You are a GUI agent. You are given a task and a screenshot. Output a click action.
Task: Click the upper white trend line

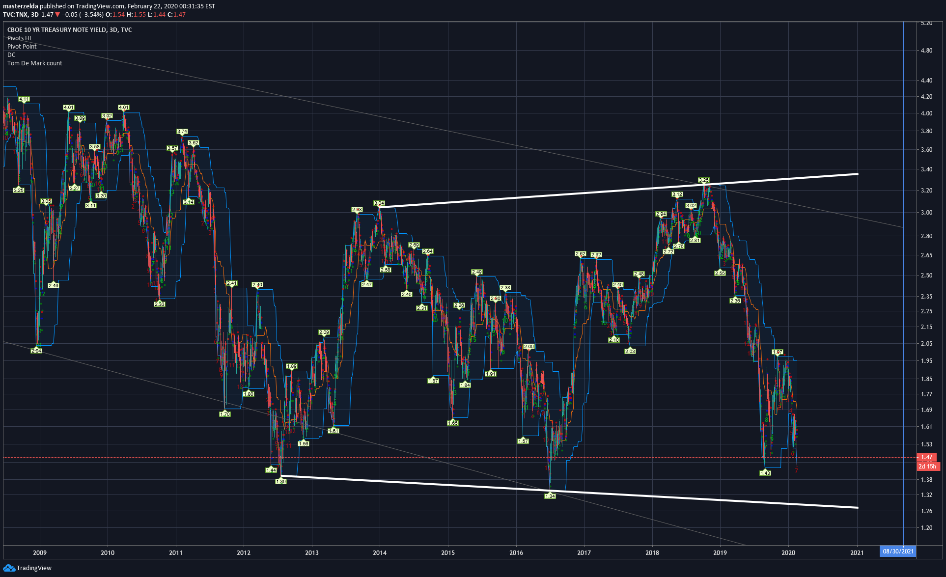tap(619, 191)
